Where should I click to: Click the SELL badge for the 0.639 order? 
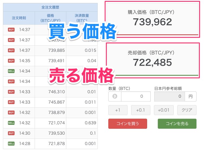coord(11,123)
